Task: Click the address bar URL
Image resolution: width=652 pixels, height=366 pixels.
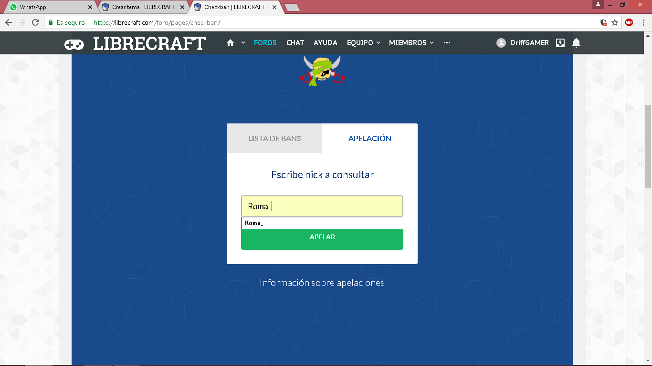Action: 157,22
